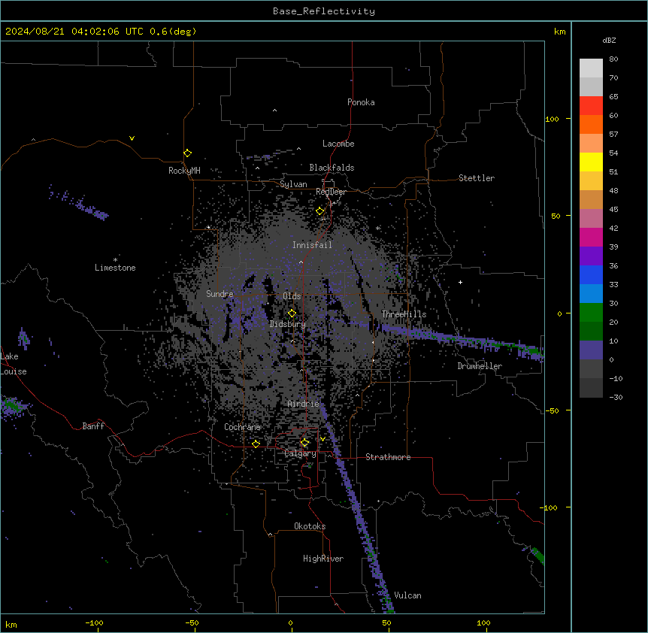The height and width of the screenshot is (633, 648).
Task: Click the yellow V marker east of Calgary
Action: tap(322, 439)
